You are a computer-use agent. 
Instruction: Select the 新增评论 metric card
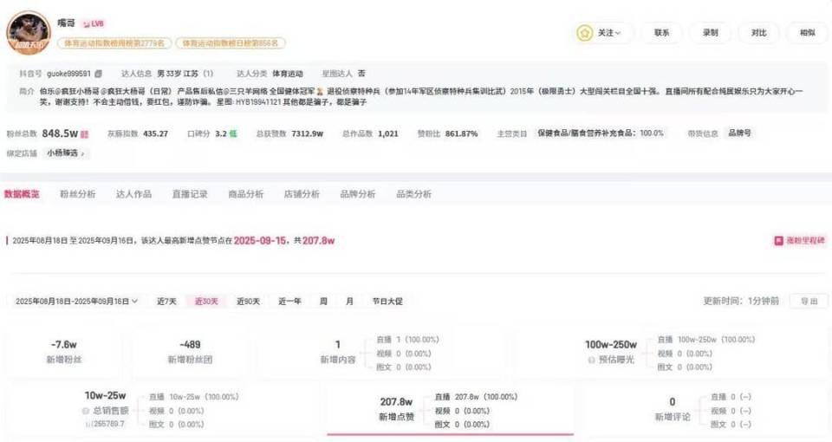click(705, 410)
